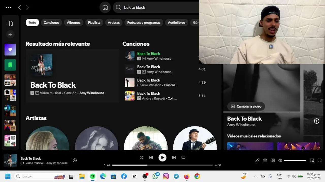This screenshot has width=325, height=182.
Task: Open the play queue icon
Action: click(x=265, y=160)
